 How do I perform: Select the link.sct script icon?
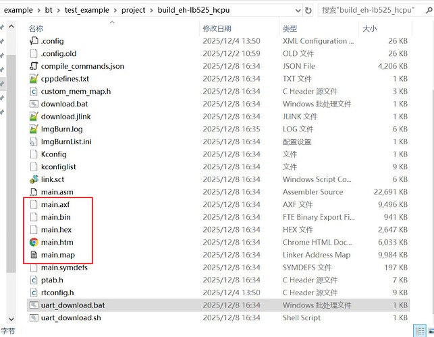tap(34, 179)
